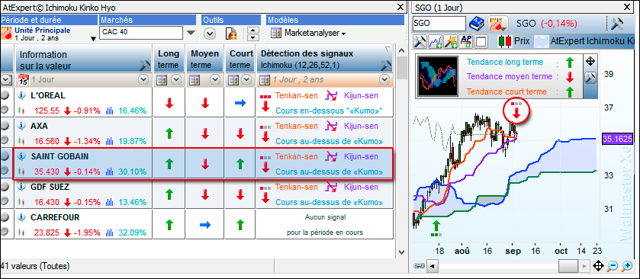Open the Marketanalyser models dropdown
The height and width of the screenshot is (279, 640).
click(308, 33)
